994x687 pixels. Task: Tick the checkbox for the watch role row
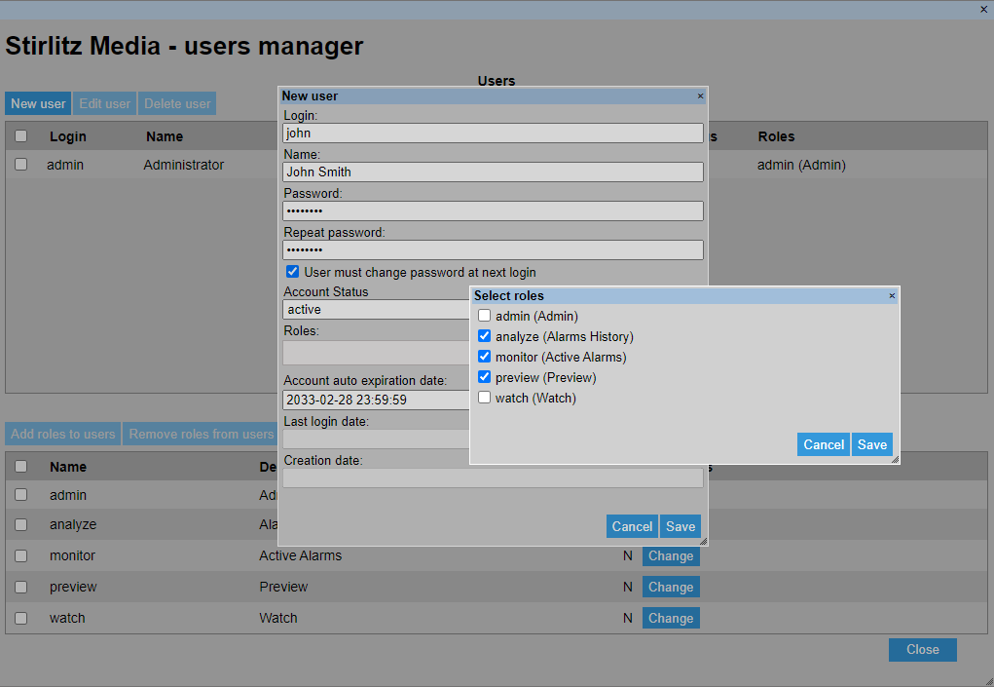click(20, 618)
